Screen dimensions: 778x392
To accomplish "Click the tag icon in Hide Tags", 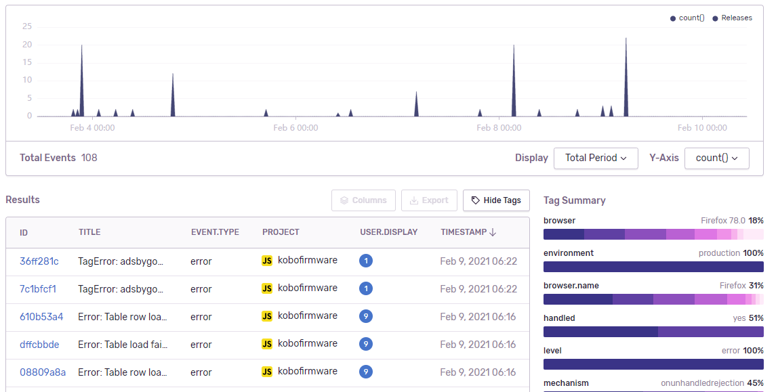I will pos(475,200).
